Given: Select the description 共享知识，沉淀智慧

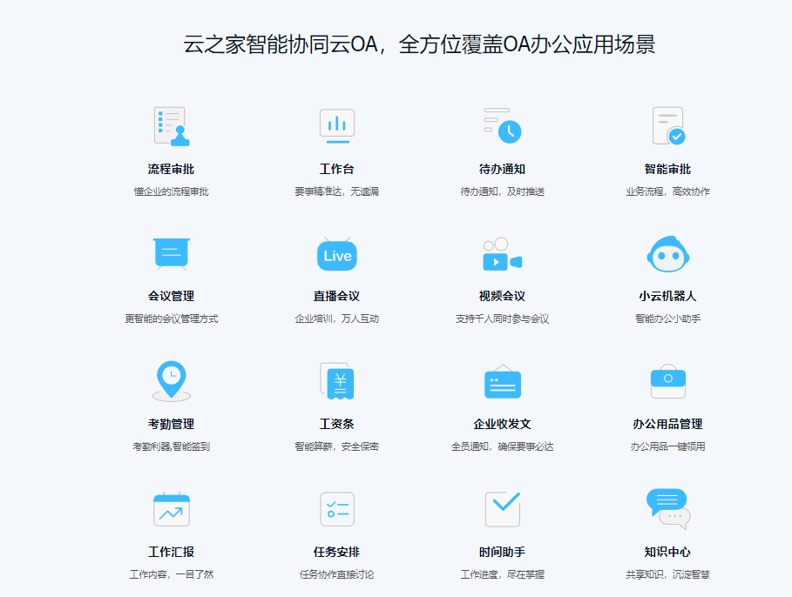Looking at the screenshot, I should [x=667, y=574].
